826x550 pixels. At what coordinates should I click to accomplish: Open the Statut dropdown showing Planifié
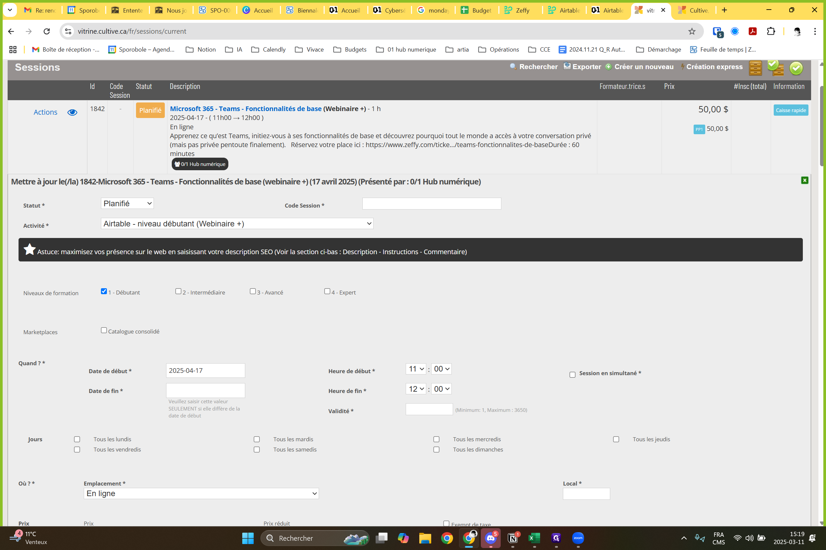127,204
